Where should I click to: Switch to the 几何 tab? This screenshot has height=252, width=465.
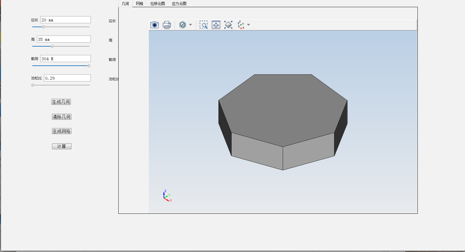point(126,4)
